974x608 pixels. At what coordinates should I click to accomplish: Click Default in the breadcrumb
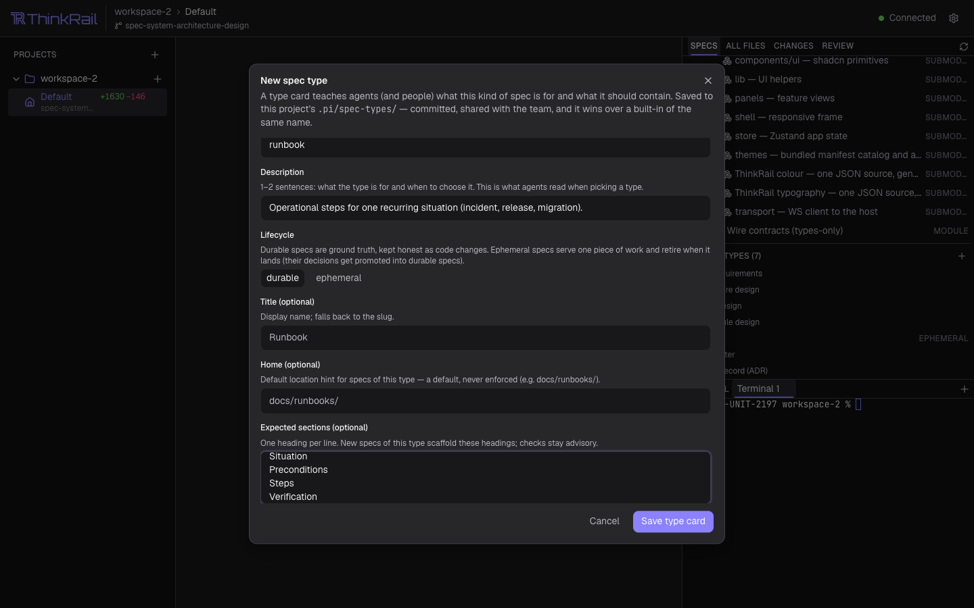(x=201, y=11)
